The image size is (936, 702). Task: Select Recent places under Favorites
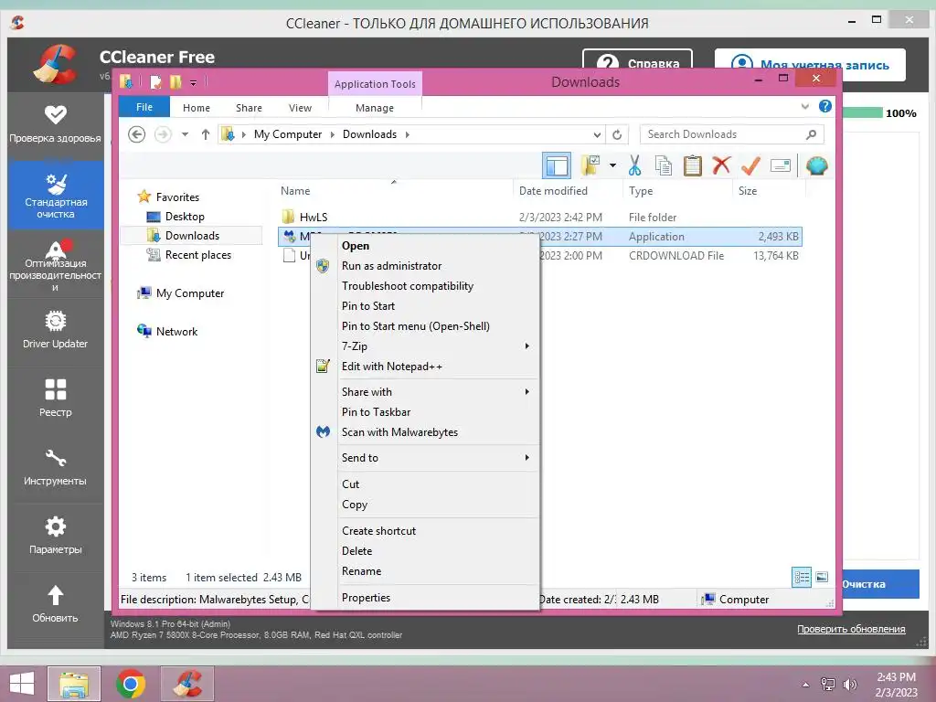(x=198, y=255)
